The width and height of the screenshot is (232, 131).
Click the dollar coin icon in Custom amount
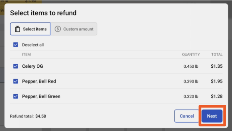tap(58, 29)
